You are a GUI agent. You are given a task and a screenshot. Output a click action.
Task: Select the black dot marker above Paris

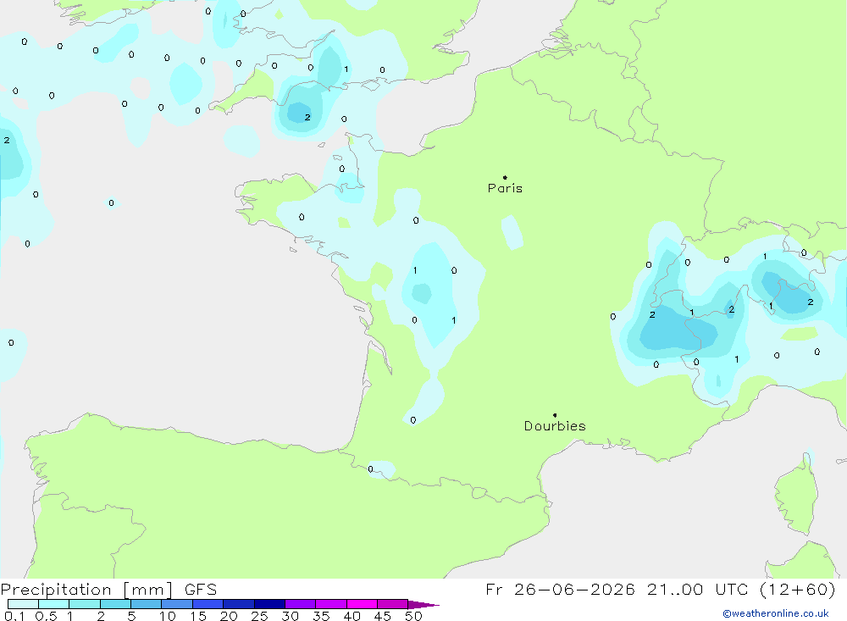coord(505,177)
